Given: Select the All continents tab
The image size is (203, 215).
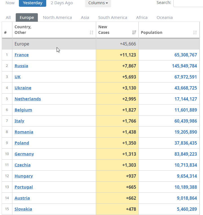Looking at the screenshot, I should (8, 18).
